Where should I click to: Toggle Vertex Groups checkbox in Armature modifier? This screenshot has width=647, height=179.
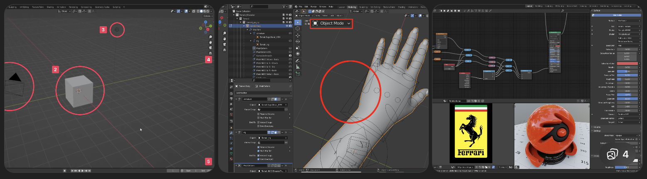point(258,122)
